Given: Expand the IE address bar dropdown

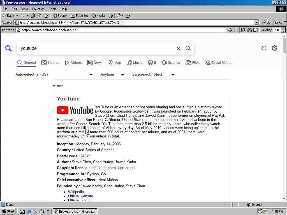Looking at the screenshot, I should [x=257, y=22].
